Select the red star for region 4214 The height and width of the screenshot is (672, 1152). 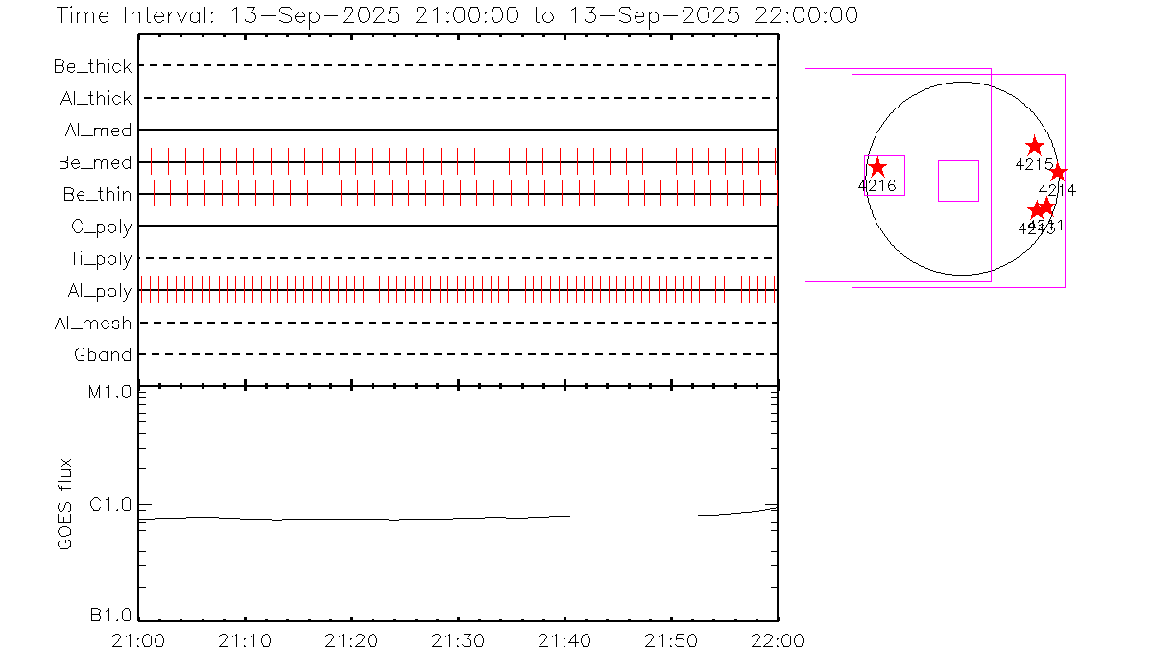1057,173
